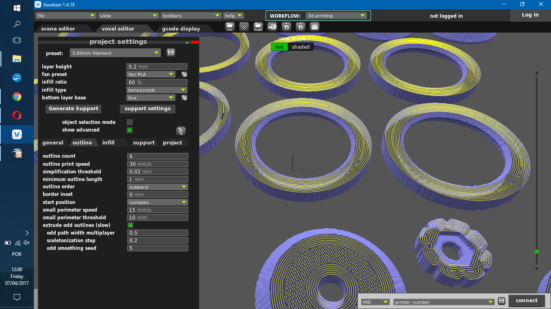The height and width of the screenshot is (309, 551).
Task: Click the filament spool toolbar icon
Action: (272, 27)
